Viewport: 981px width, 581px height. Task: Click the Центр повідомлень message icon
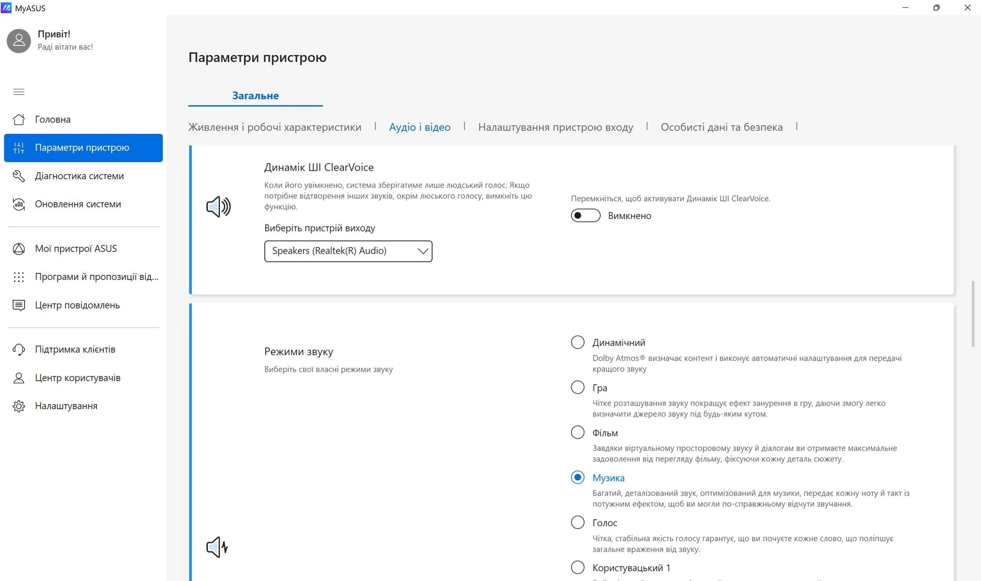[x=19, y=306]
